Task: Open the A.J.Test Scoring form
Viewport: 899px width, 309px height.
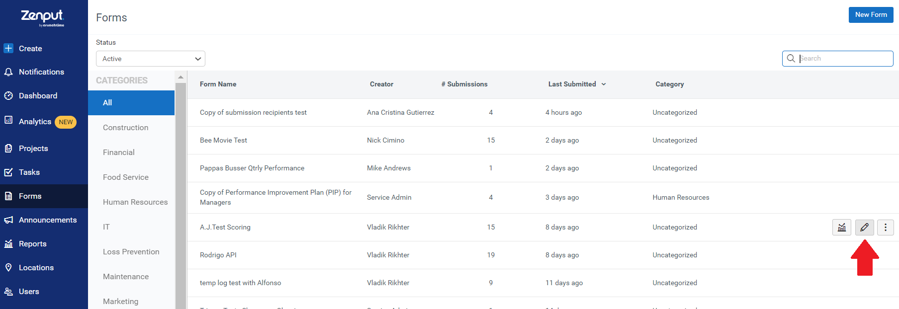Action: point(225,228)
